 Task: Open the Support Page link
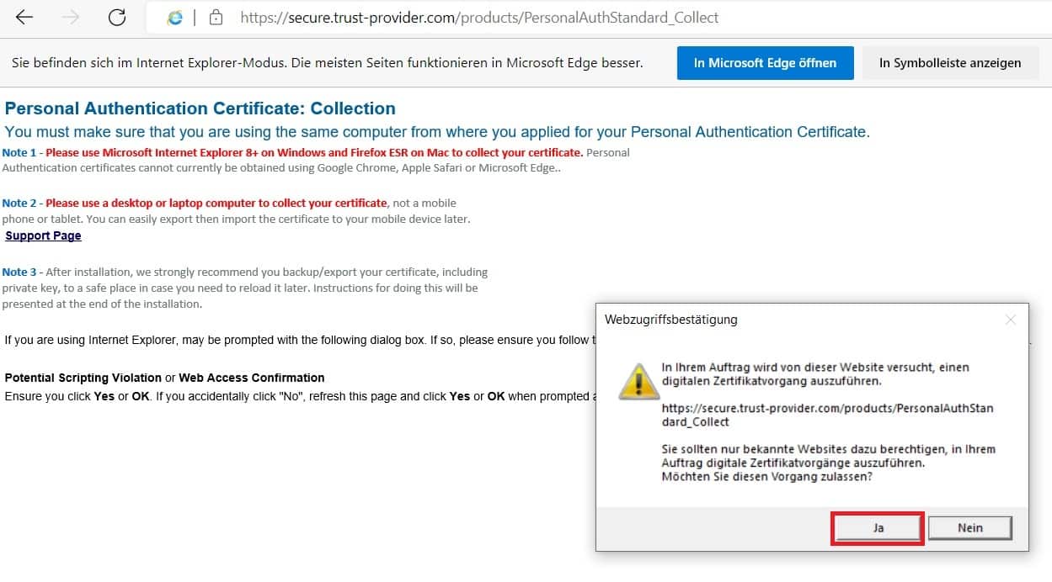(44, 235)
